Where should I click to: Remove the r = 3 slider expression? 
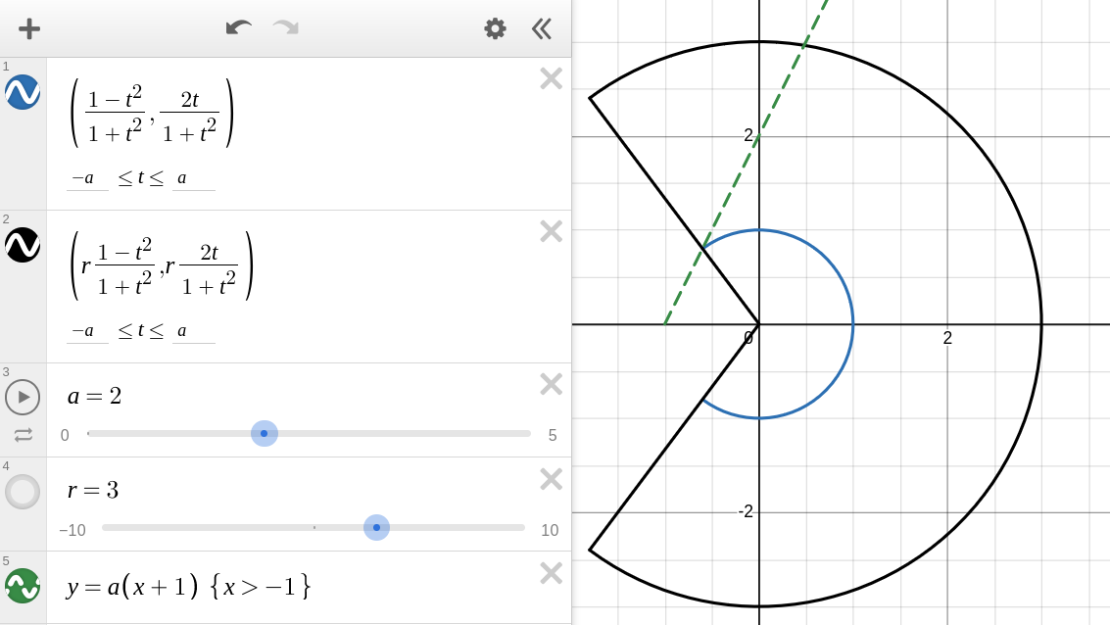tap(552, 479)
